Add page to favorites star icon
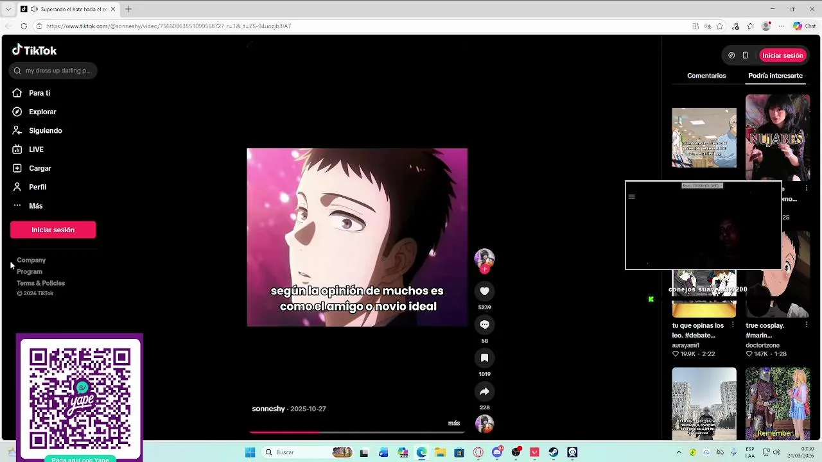The image size is (822, 462). (x=720, y=26)
